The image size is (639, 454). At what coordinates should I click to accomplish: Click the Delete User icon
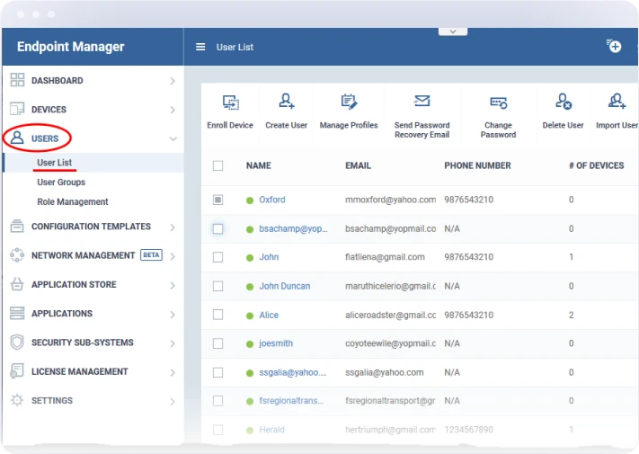pyautogui.click(x=564, y=102)
